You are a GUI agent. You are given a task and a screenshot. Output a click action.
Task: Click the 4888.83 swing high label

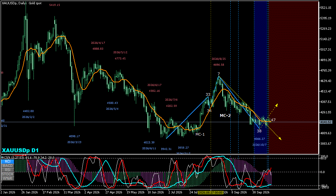tap(98, 49)
